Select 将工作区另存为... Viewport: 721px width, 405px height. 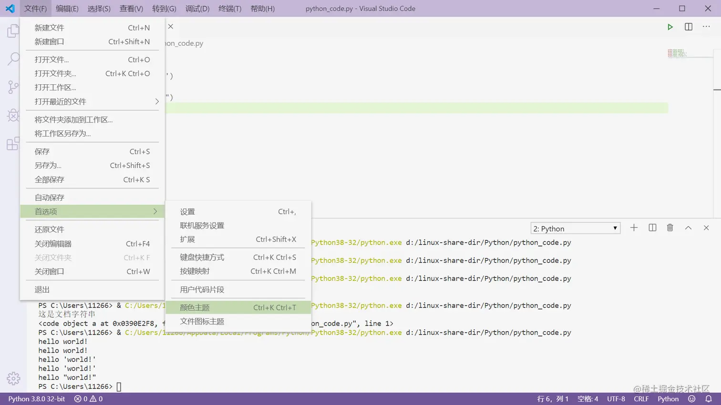click(93, 133)
